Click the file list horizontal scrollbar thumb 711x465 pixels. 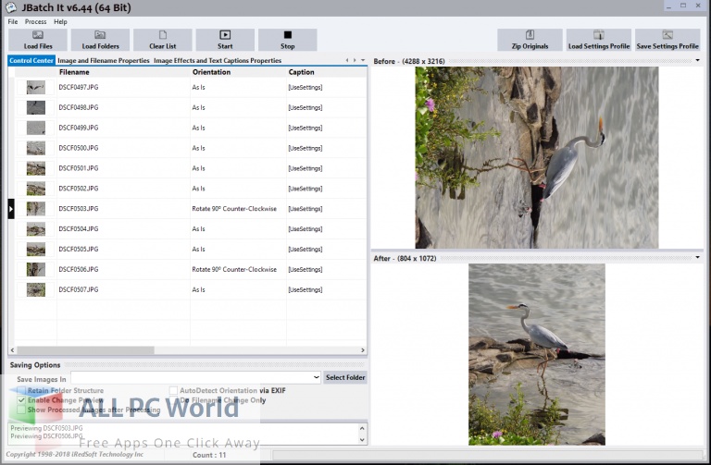click(x=85, y=350)
